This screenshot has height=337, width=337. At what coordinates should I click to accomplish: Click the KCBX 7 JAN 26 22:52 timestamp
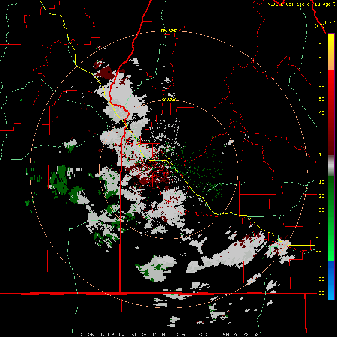click(227, 334)
